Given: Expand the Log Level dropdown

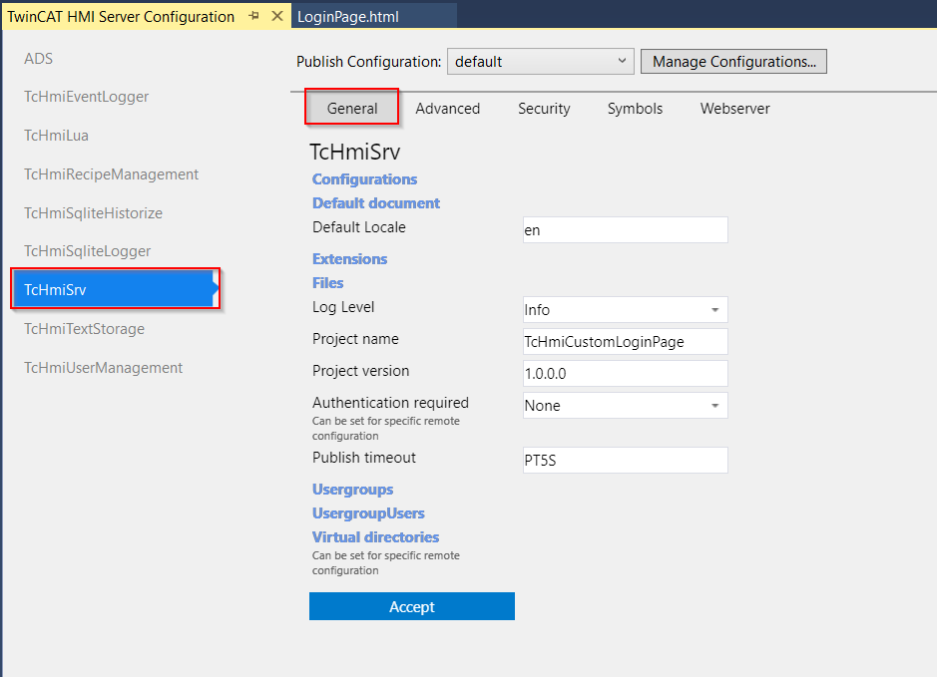Looking at the screenshot, I should 625,310.
